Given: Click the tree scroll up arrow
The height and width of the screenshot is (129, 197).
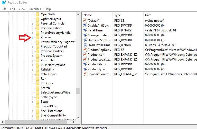Looking at the screenshot, I should tap(78, 14).
